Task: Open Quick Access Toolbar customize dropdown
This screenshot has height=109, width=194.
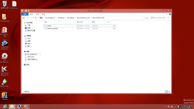Action: click(31, 11)
